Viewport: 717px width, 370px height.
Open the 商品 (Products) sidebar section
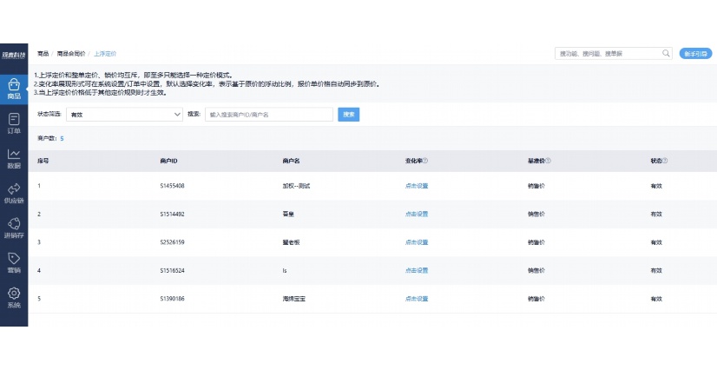tap(14, 88)
